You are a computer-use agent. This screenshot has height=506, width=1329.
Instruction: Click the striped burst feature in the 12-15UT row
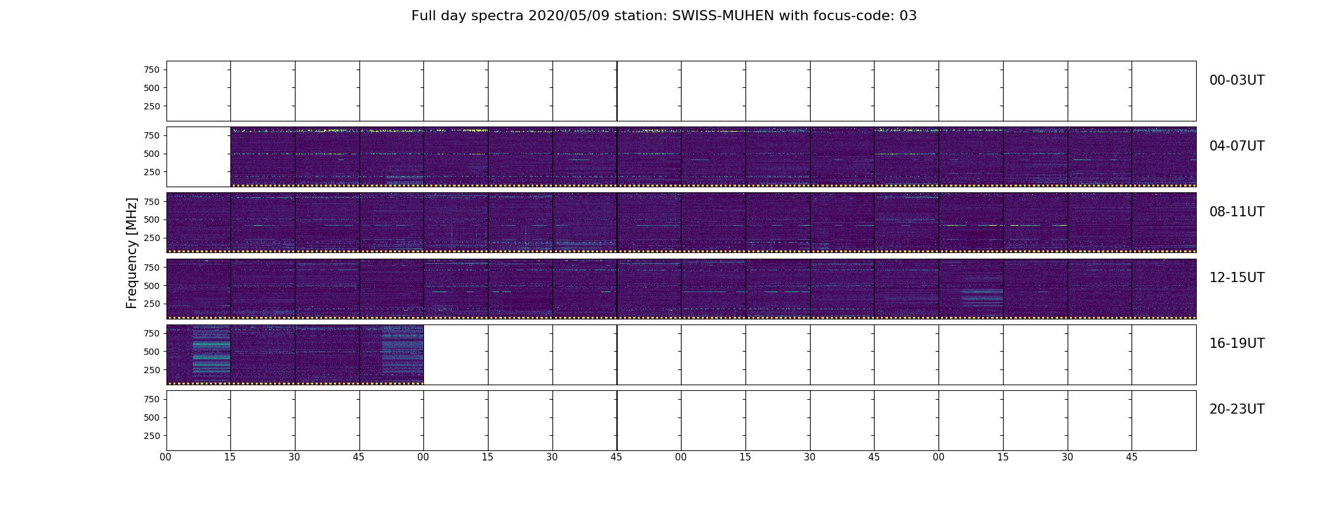pos(982,297)
